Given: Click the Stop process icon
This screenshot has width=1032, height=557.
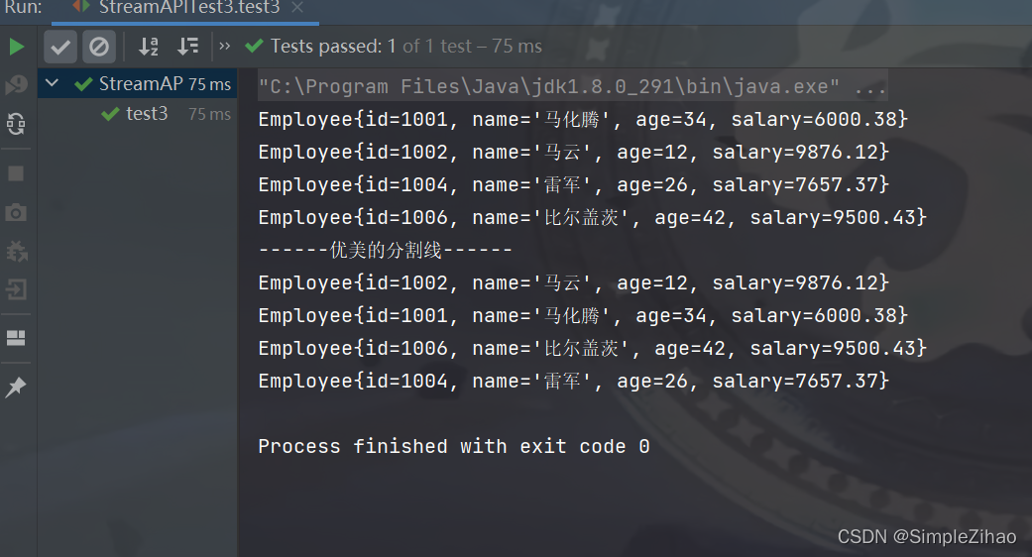Looking at the screenshot, I should 16,173.
